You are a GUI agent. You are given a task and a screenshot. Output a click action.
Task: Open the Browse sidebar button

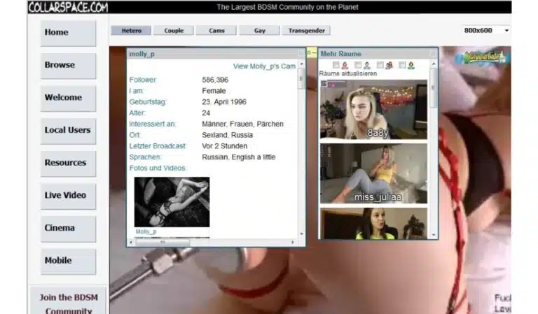[68, 65]
